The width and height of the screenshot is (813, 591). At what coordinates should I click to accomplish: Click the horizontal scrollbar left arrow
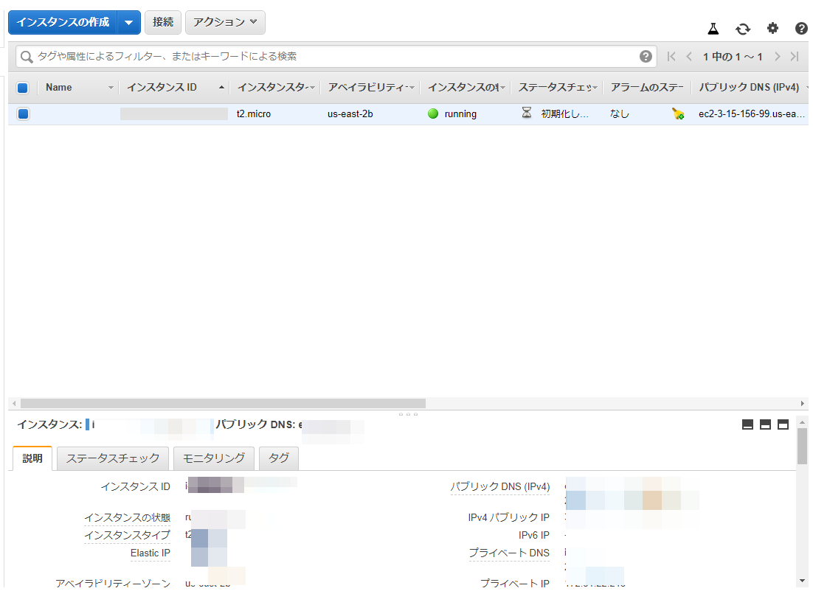click(14, 404)
